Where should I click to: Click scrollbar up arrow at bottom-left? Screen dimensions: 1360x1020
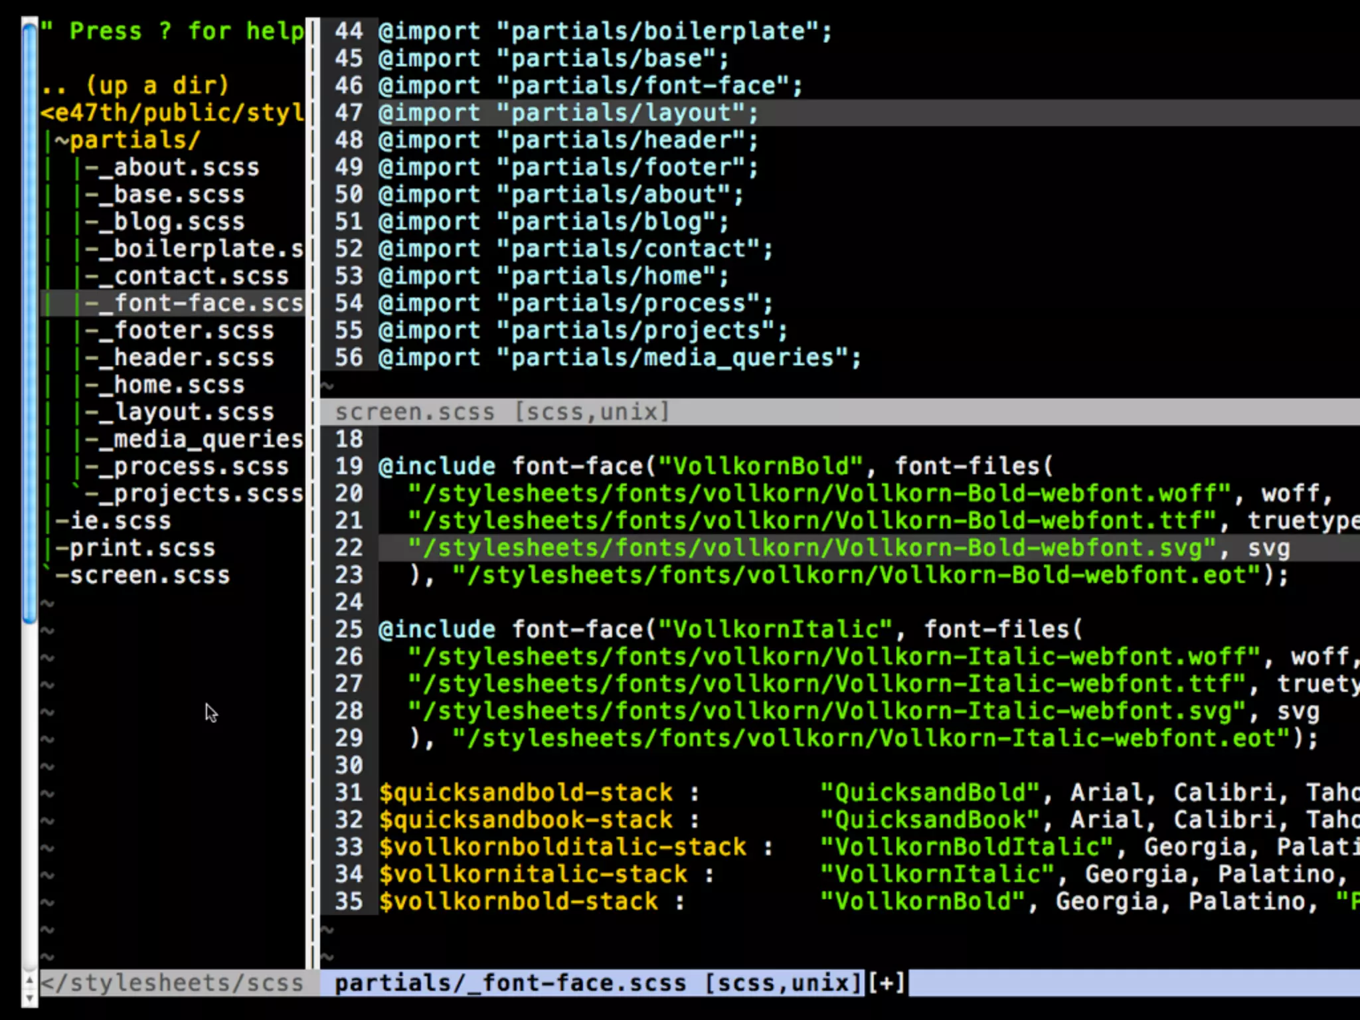point(29,980)
